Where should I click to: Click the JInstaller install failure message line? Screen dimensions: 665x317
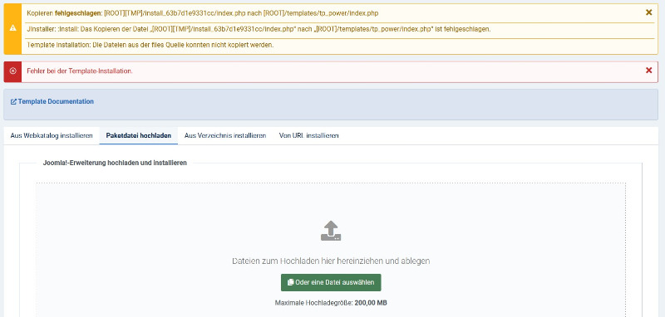[259, 29]
